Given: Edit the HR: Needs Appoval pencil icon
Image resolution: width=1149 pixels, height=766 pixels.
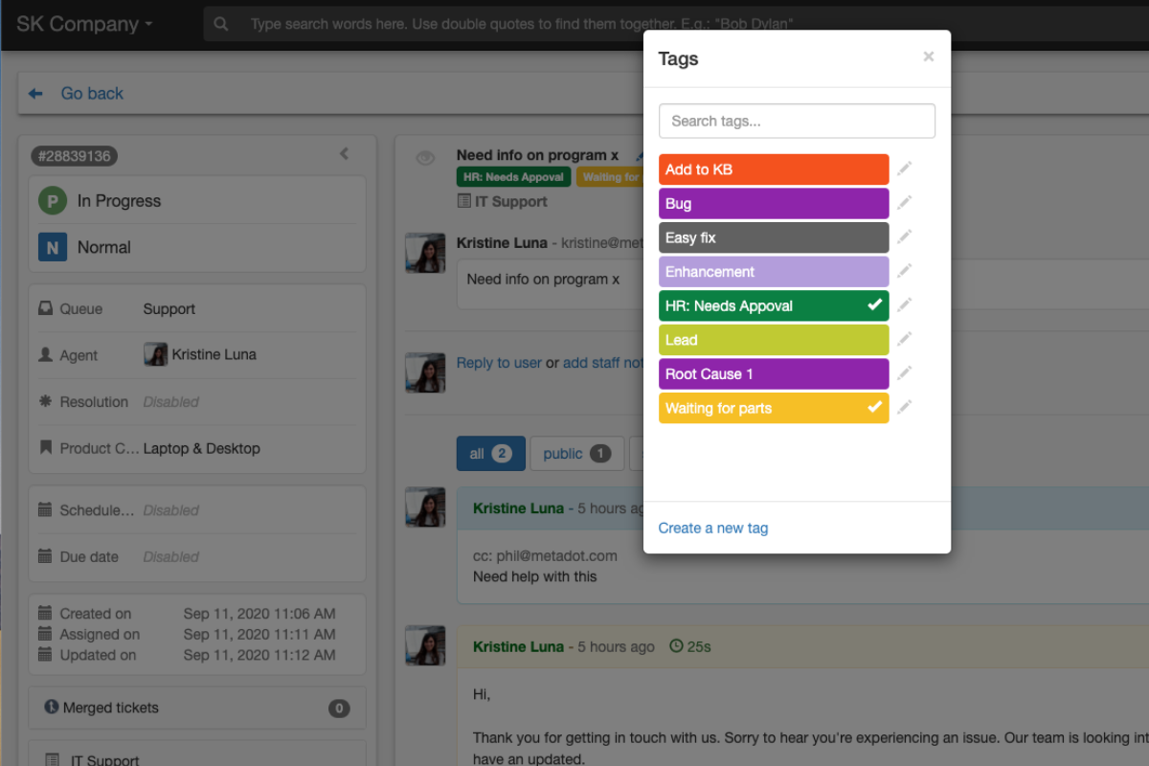Looking at the screenshot, I should pyautogui.click(x=905, y=305).
